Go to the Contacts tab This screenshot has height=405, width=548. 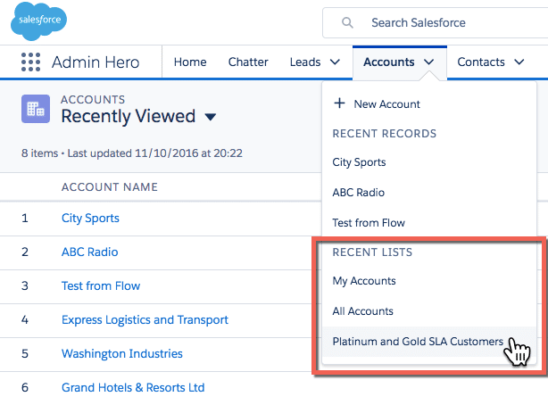point(481,62)
